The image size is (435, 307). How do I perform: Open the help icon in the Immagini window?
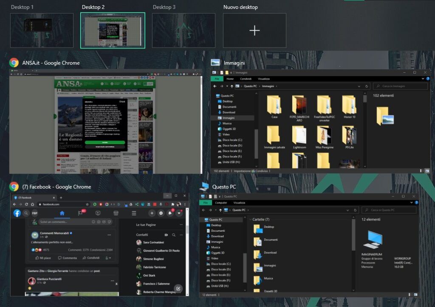click(x=428, y=79)
